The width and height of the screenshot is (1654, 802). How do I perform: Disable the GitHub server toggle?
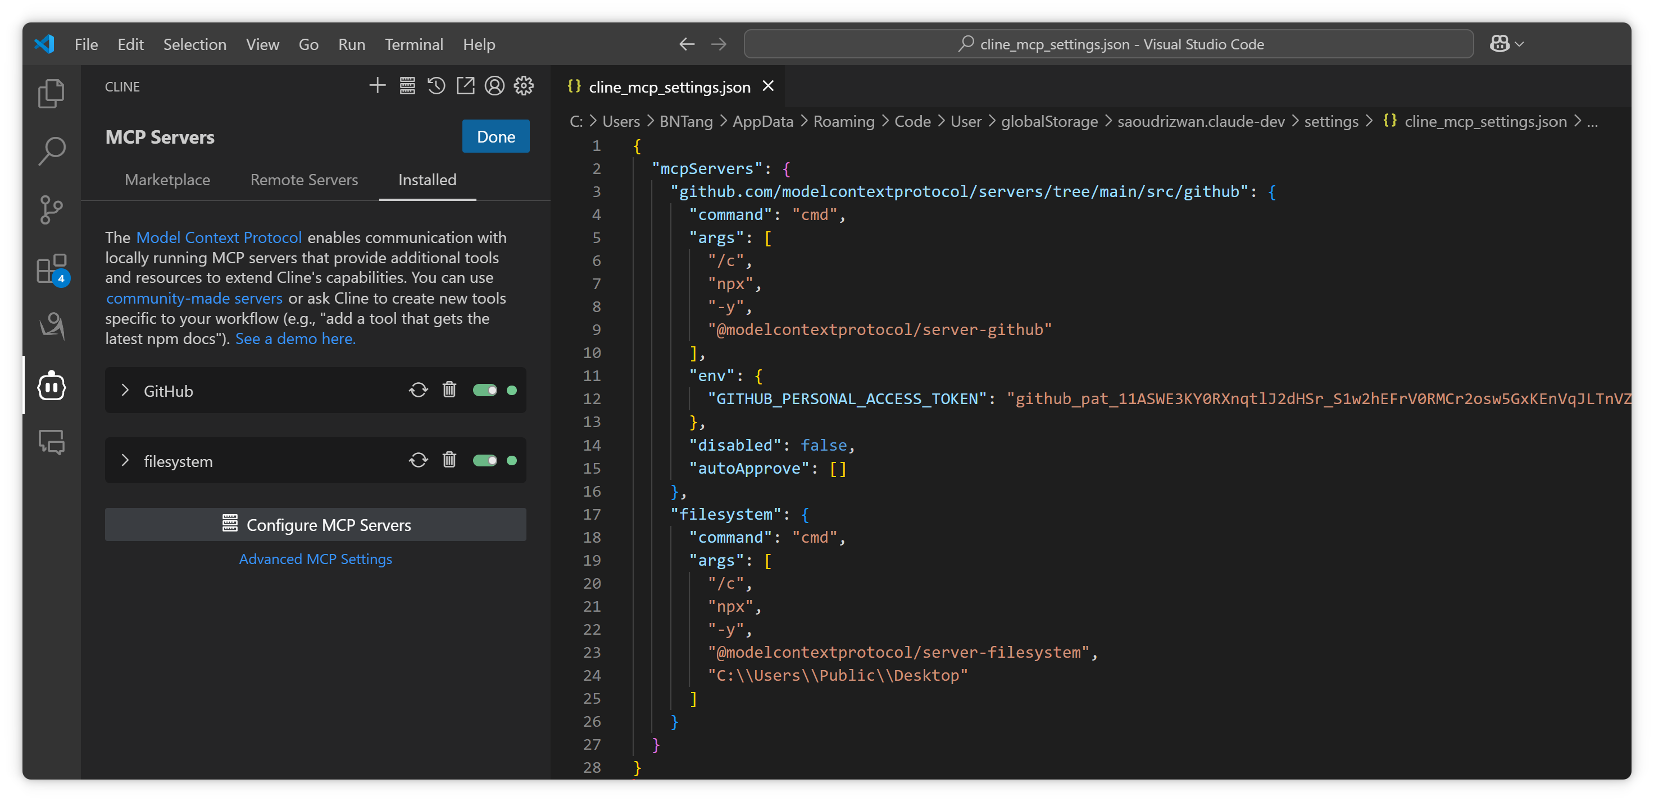(x=485, y=390)
